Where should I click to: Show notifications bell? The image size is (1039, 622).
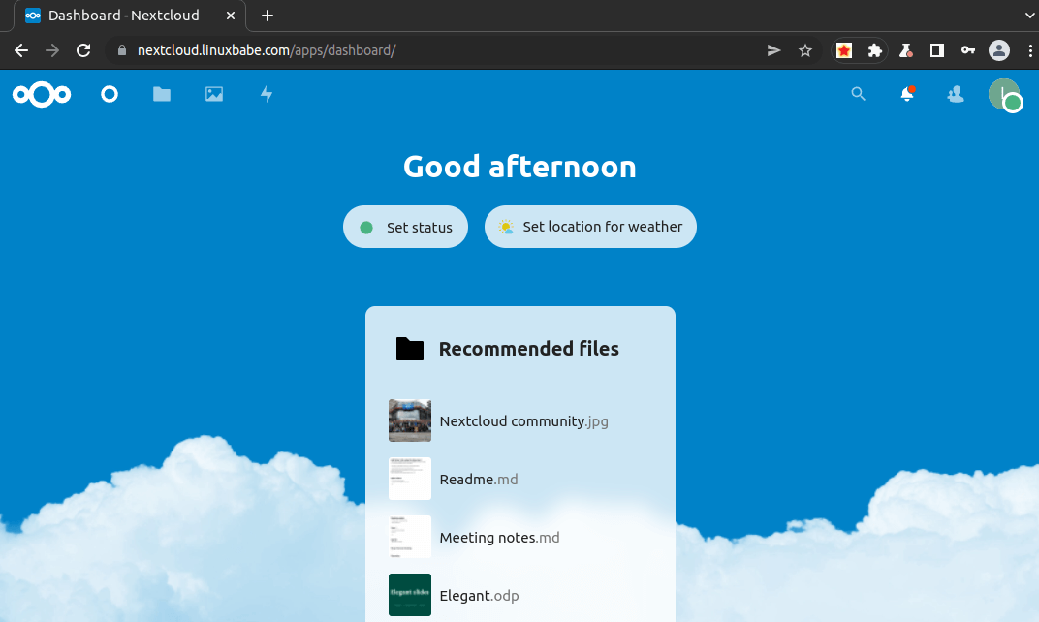[907, 94]
